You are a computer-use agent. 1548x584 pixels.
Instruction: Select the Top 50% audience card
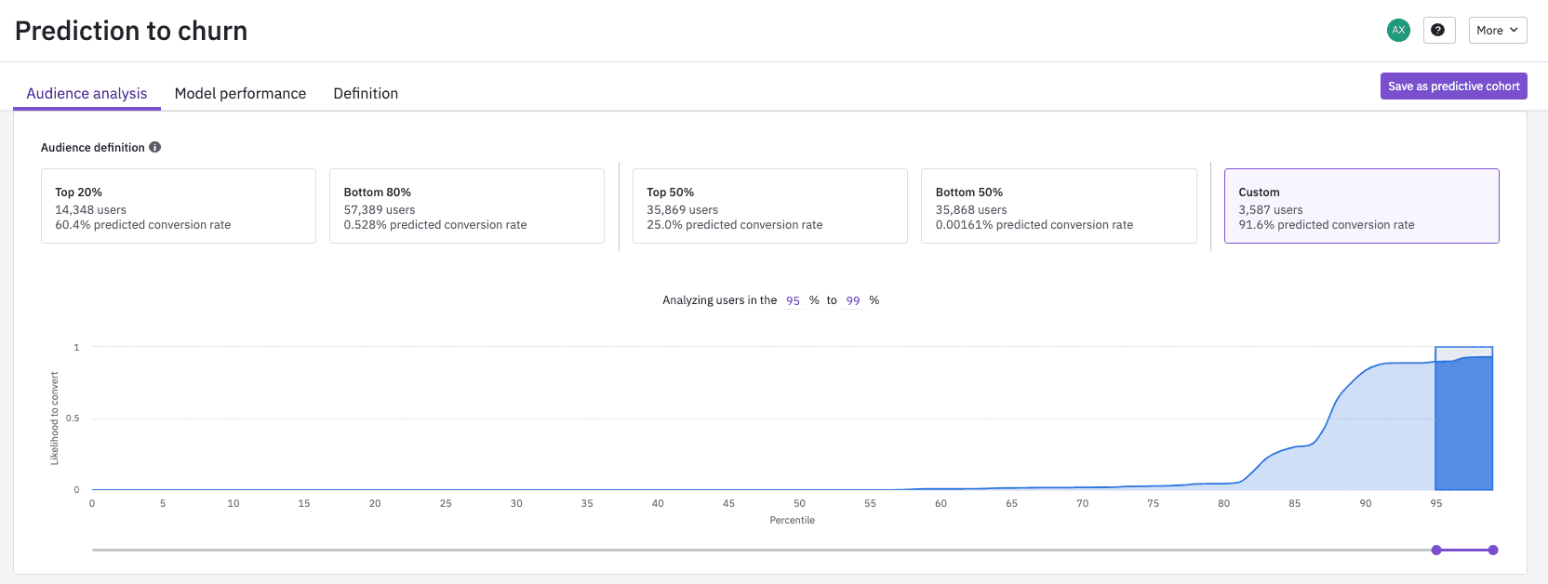coord(769,206)
